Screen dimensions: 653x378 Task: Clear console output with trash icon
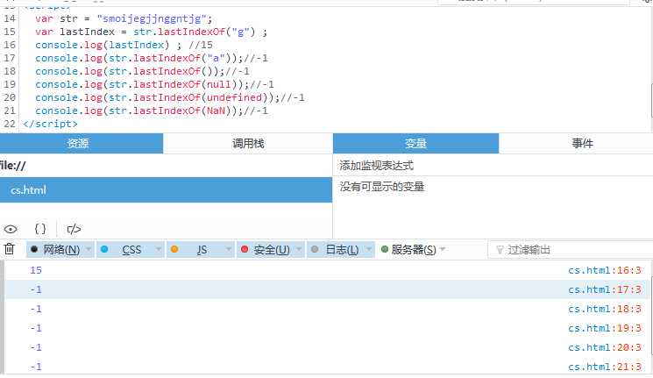[x=9, y=249]
